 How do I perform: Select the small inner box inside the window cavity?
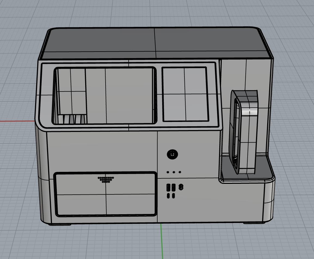[x=72, y=92]
